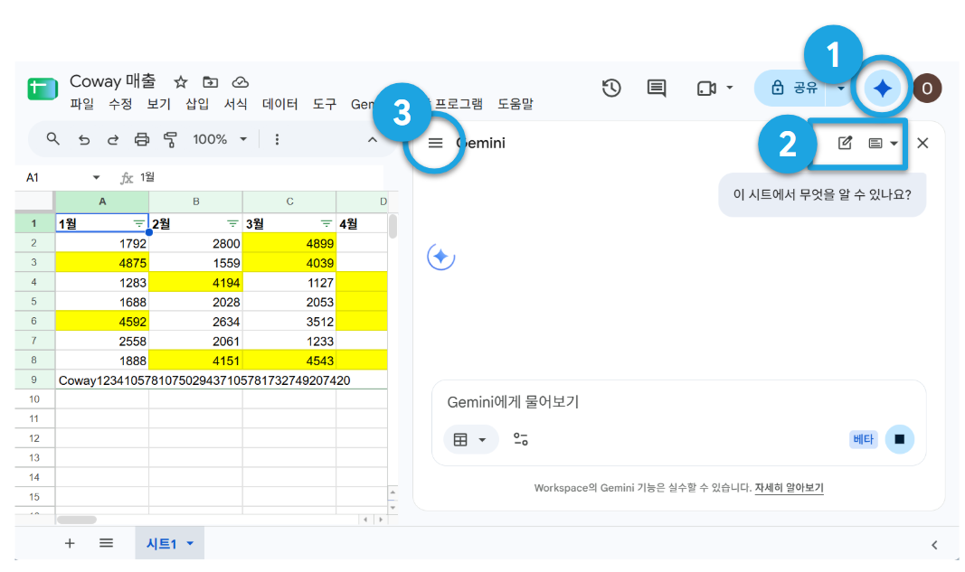Star the Coway 매출 document
The image size is (965, 572).
180,82
